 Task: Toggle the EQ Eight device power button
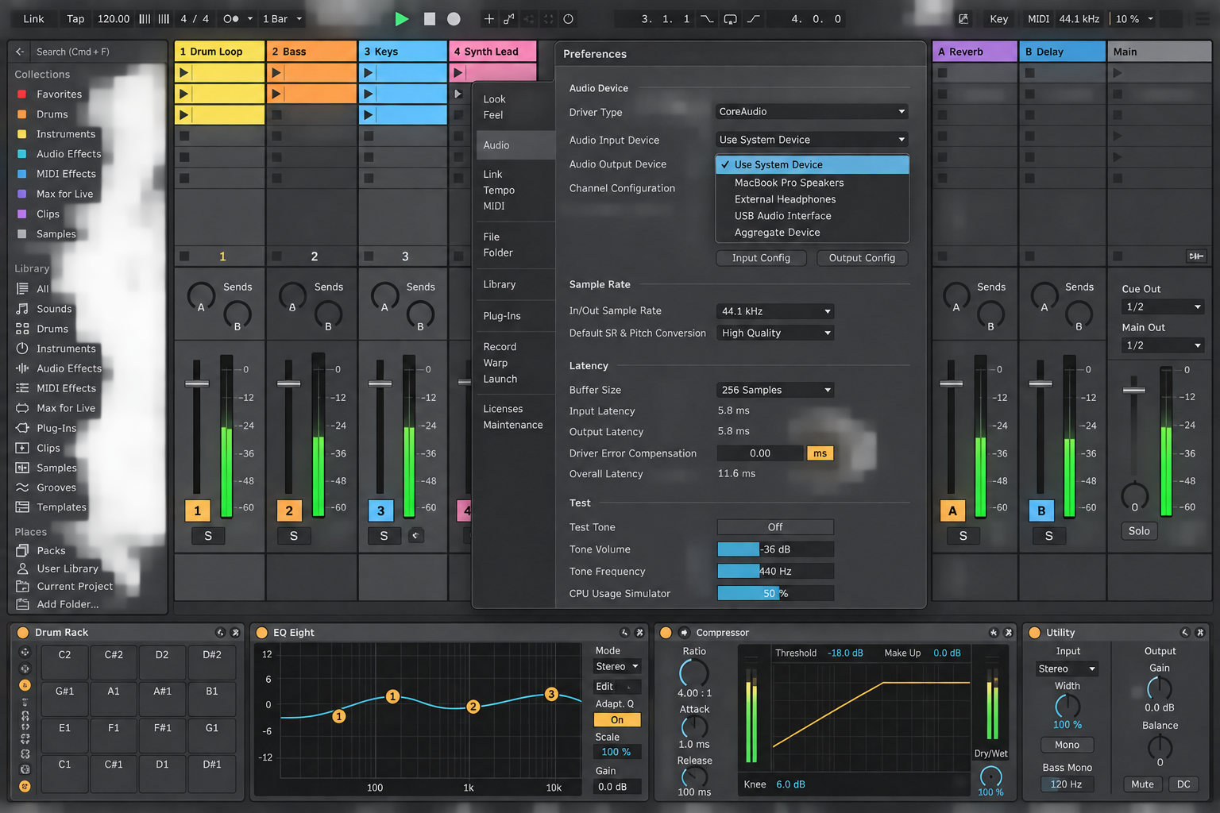point(261,633)
